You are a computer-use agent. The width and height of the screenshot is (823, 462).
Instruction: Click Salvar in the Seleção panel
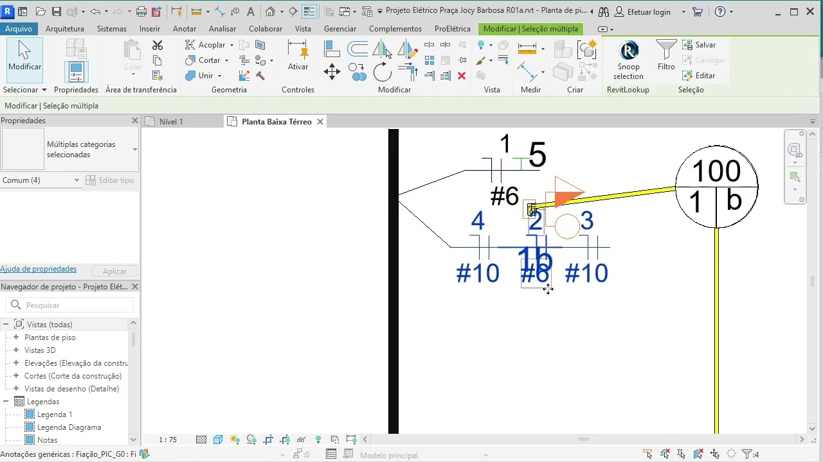pyautogui.click(x=699, y=45)
